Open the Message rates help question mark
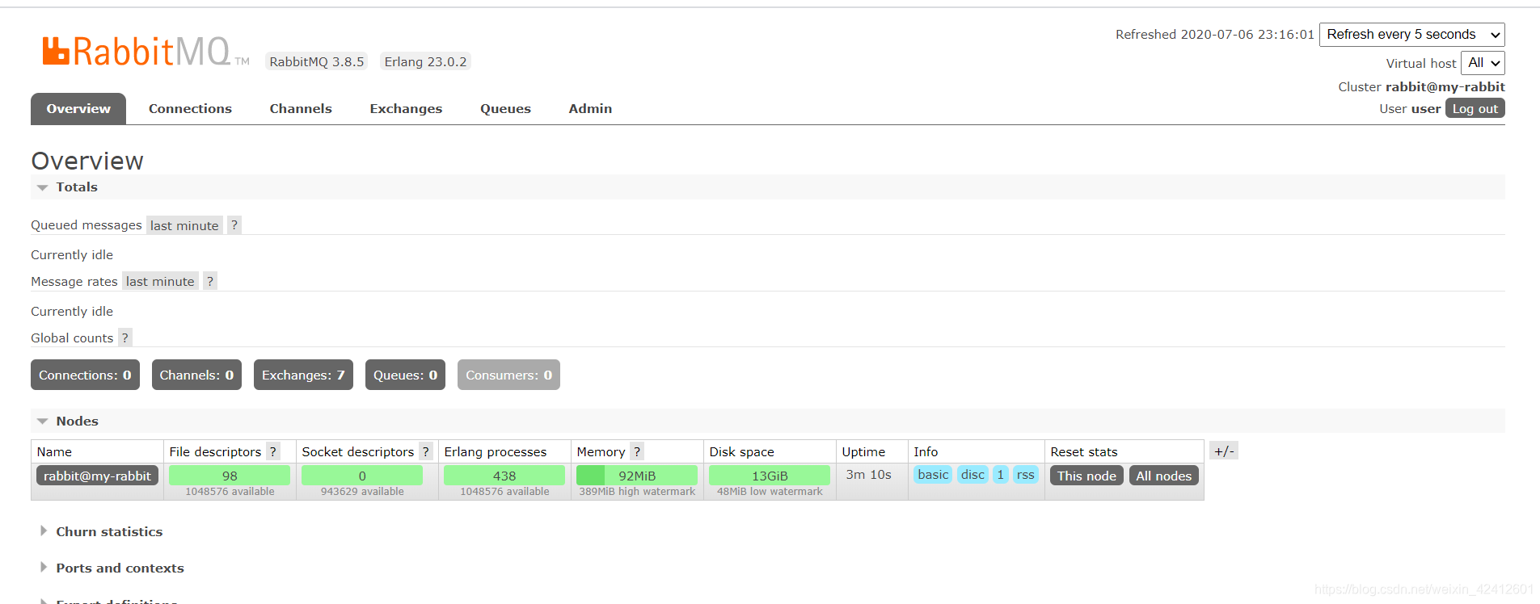Image resolution: width=1540 pixels, height=604 pixels. tap(210, 281)
